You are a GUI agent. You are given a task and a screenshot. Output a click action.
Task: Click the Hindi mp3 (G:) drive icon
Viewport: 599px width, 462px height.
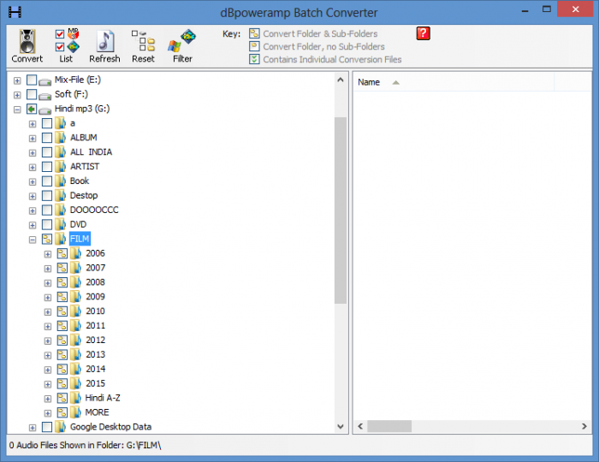(45, 110)
